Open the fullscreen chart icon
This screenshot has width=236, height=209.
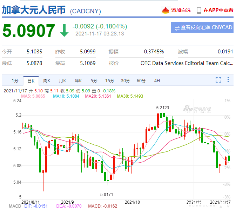218,80
